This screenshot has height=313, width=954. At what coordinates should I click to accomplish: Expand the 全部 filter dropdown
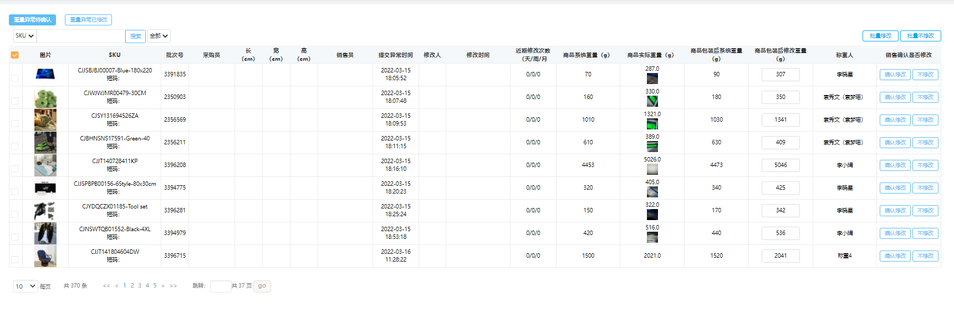coord(159,36)
